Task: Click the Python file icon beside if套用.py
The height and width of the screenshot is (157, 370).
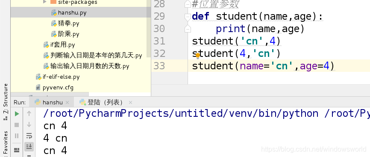Action: 46,44
